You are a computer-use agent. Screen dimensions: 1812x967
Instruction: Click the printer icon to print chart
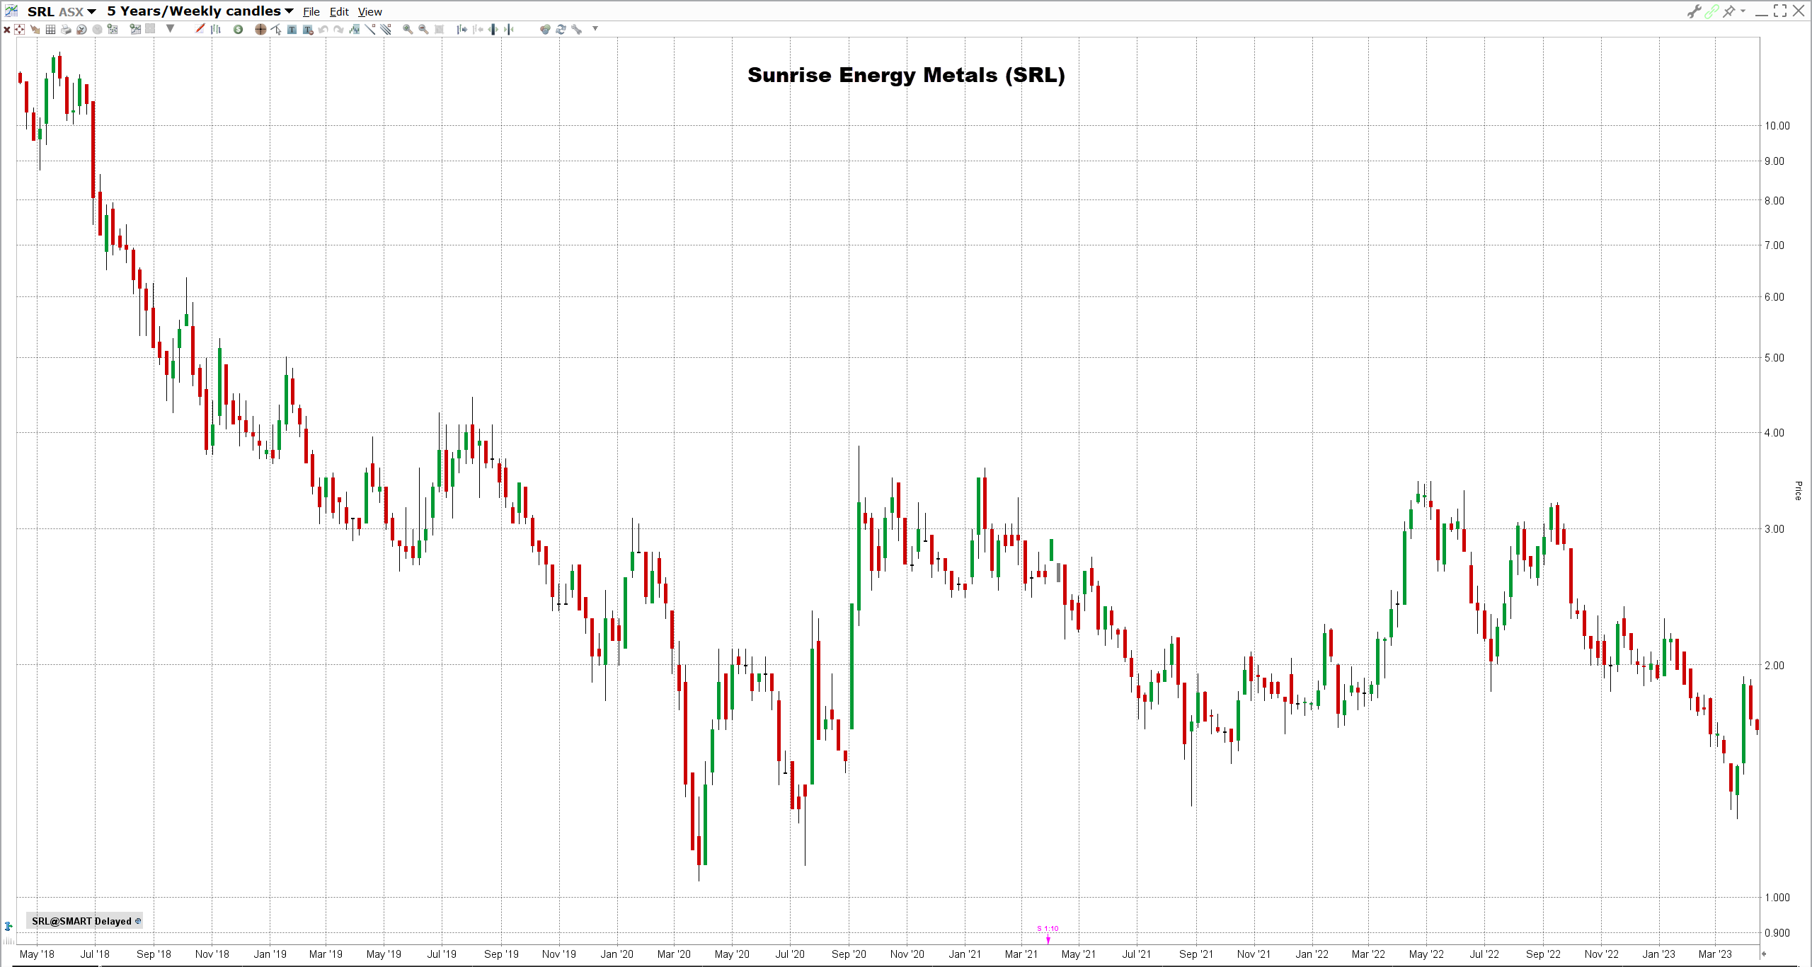[66, 29]
